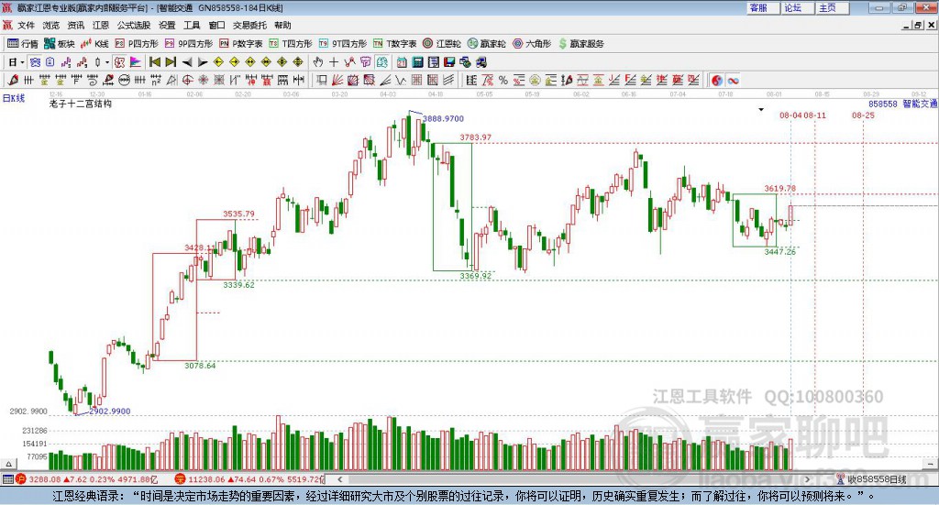Screen dimensions: 939x505
Task: Open the candlestick style dropdown arrow
Action: (107, 61)
